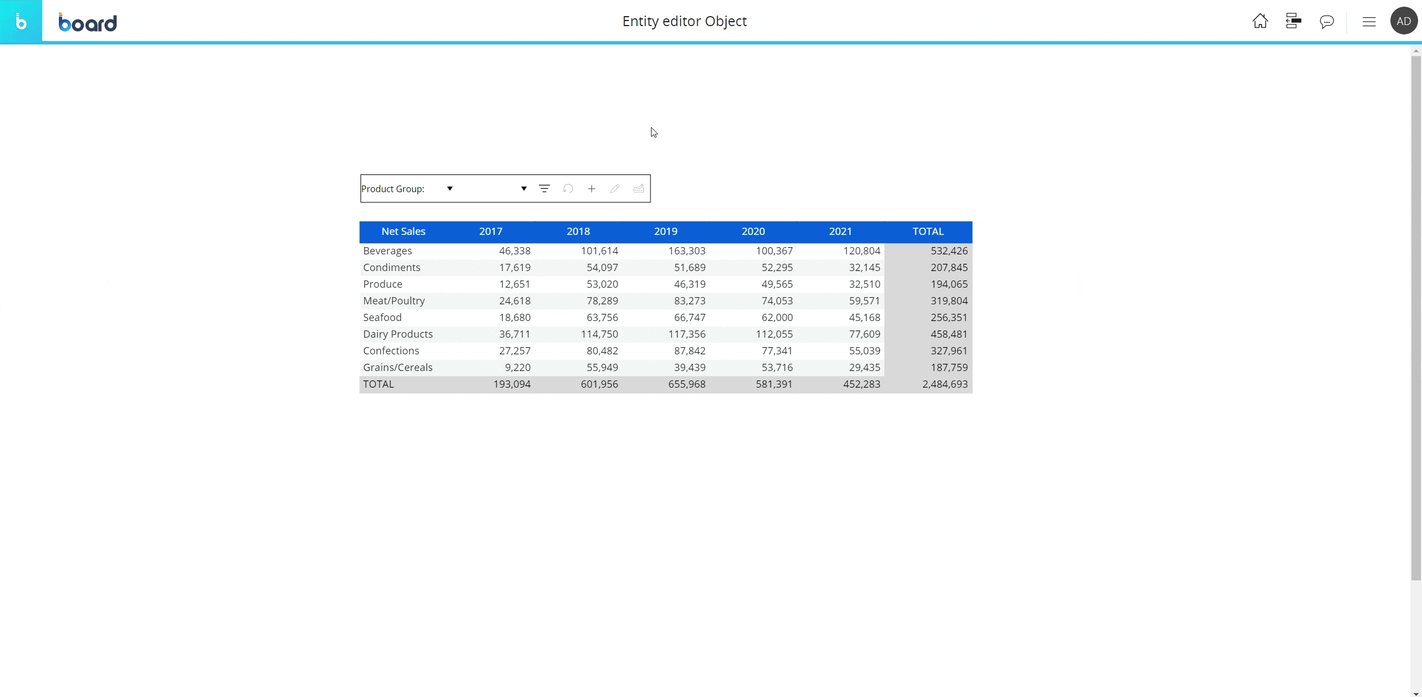Expand the first Product Group dropdown arrow

point(450,189)
